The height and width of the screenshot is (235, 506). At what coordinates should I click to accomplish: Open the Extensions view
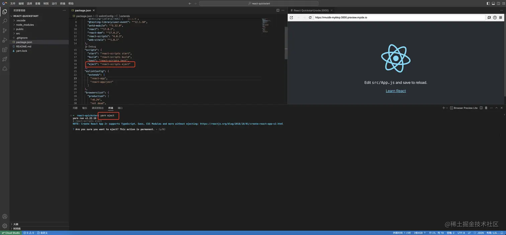coord(5,49)
